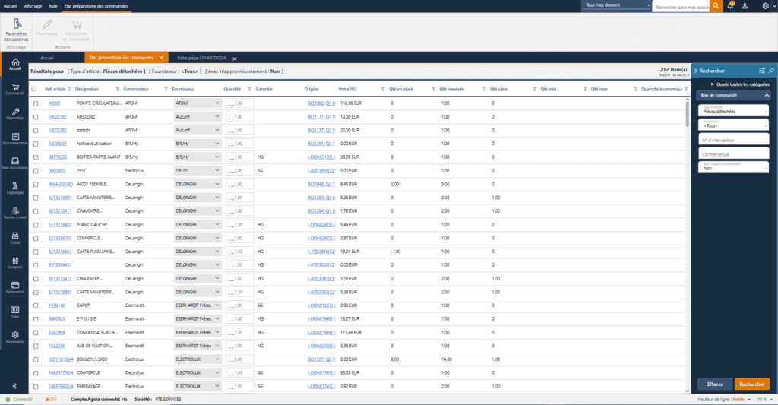Open the Affichage menu
The height and width of the screenshot is (405, 778).
coord(32,5)
